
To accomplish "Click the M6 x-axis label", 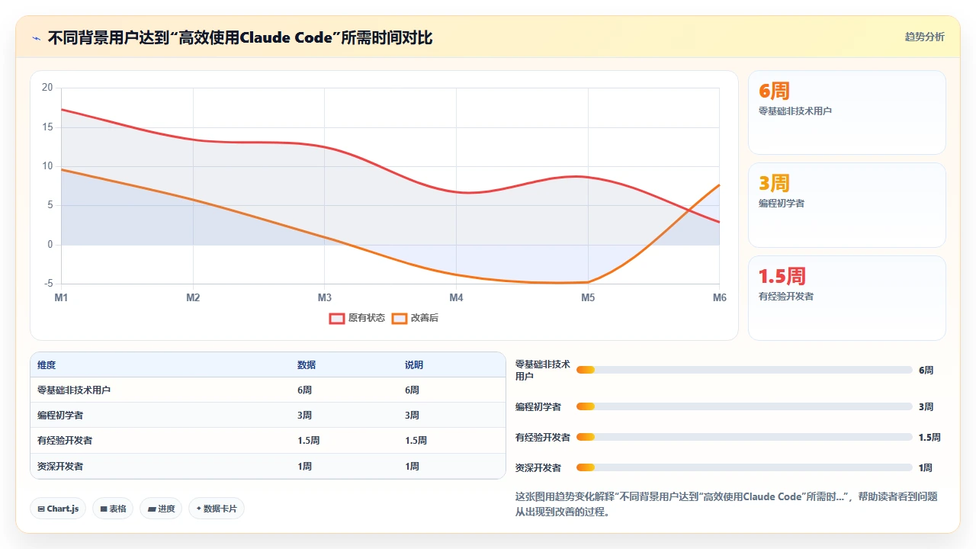I will click(720, 297).
